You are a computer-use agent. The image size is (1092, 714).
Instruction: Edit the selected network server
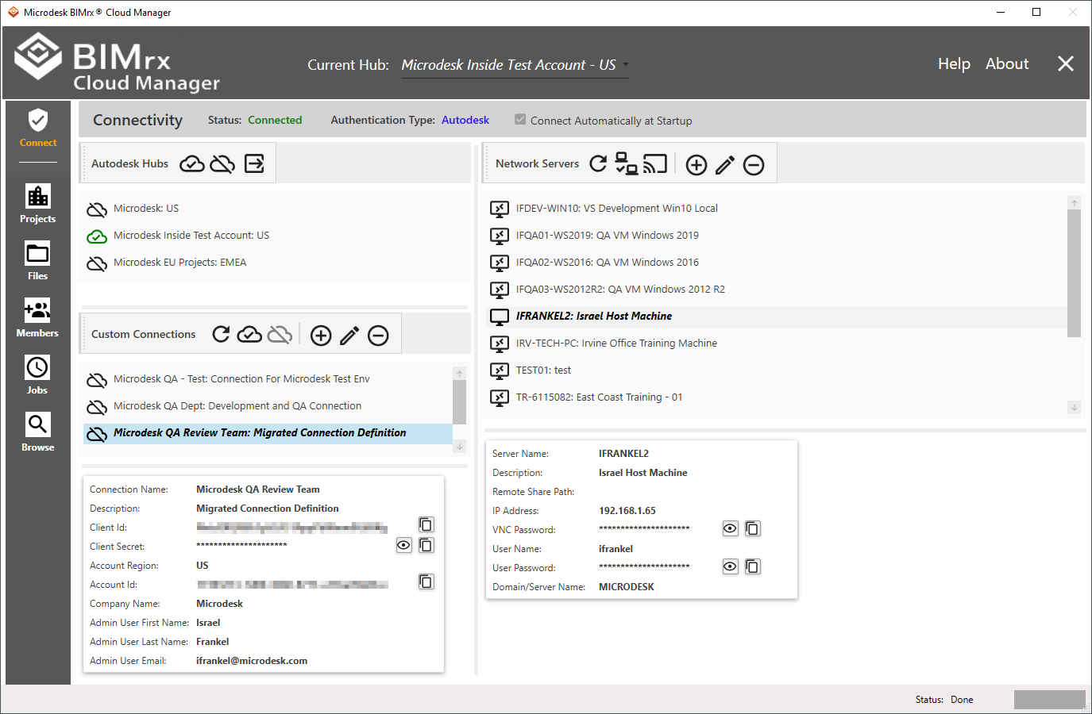pyautogui.click(x=725, y=165)
